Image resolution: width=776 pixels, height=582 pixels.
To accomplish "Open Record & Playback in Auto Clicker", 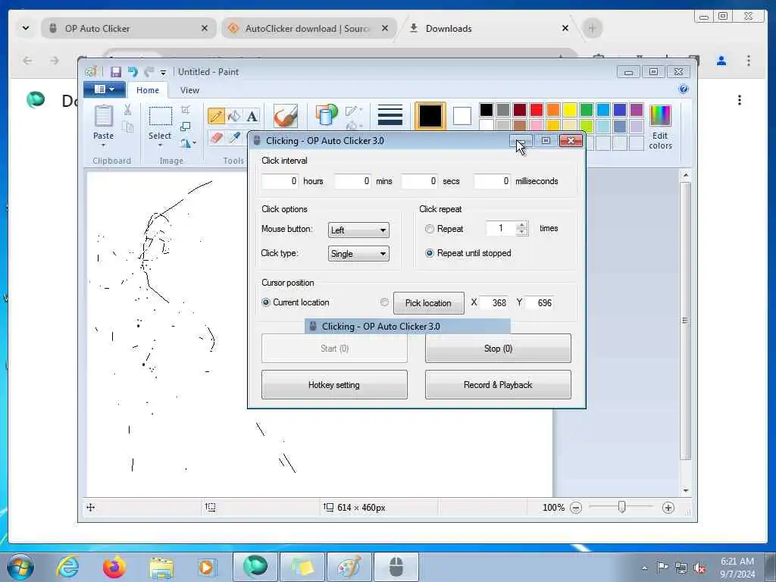I will (x=498, y=385).
